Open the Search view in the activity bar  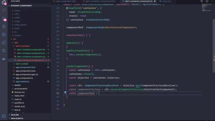tap(4, 10)
